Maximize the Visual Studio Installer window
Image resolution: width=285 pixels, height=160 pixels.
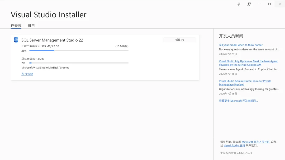[x=269, y=4]
